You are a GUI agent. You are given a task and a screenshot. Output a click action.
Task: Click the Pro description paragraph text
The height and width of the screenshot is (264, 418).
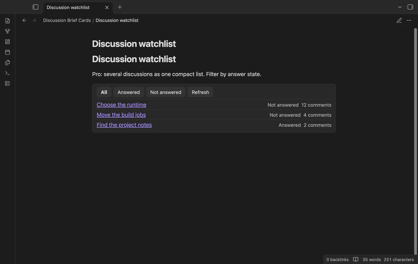pyautogui.click(x=177, y=74)
